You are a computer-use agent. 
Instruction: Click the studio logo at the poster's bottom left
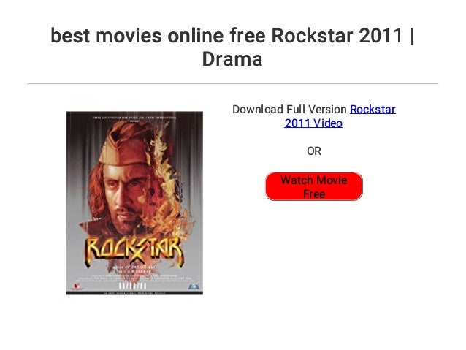click(77, 286)
